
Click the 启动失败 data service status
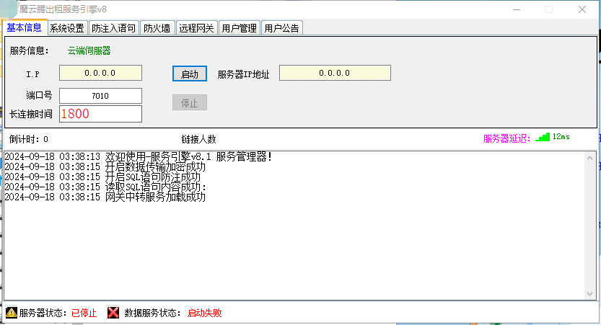[x=204, y=313]
